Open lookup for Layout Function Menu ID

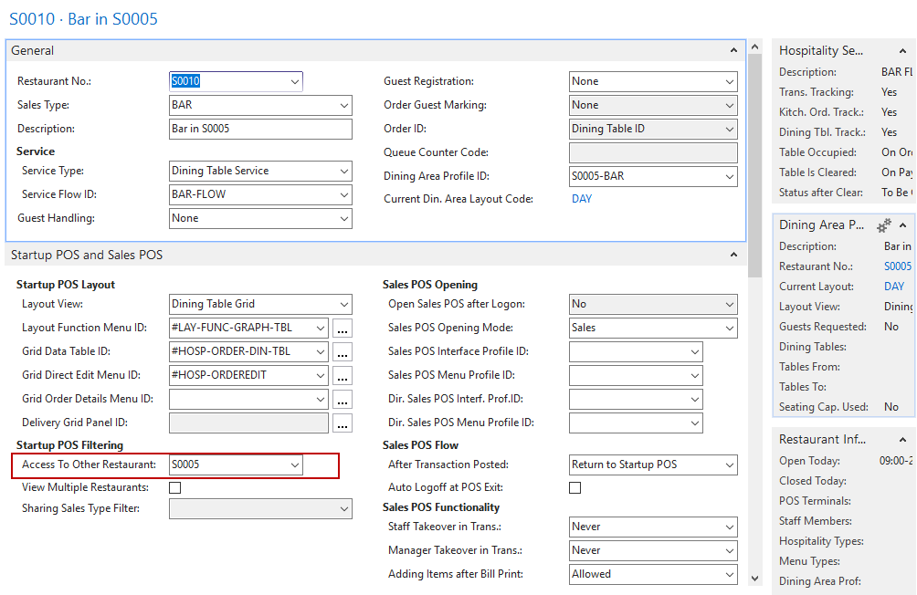343,328
